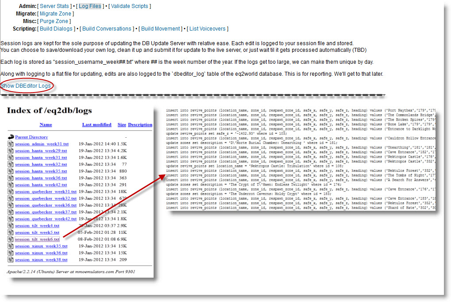
Task: Sort listing by Description column header
Action: tap(140, 125)
